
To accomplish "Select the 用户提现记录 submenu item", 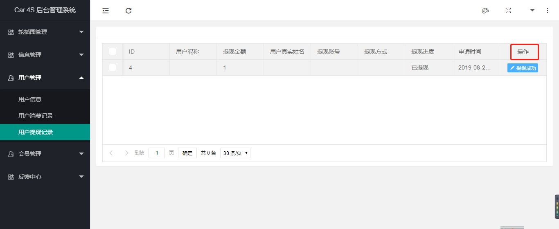I will point(45,132).
